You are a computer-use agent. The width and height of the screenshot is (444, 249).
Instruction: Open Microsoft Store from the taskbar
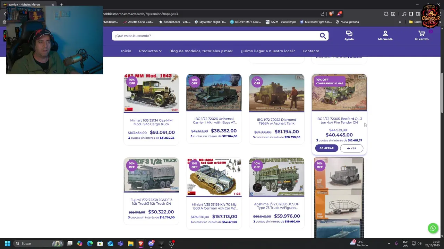point(100,243)
